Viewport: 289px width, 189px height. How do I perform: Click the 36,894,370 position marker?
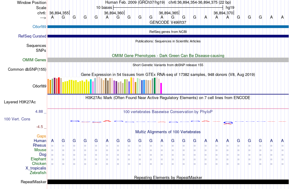point(223,13)
